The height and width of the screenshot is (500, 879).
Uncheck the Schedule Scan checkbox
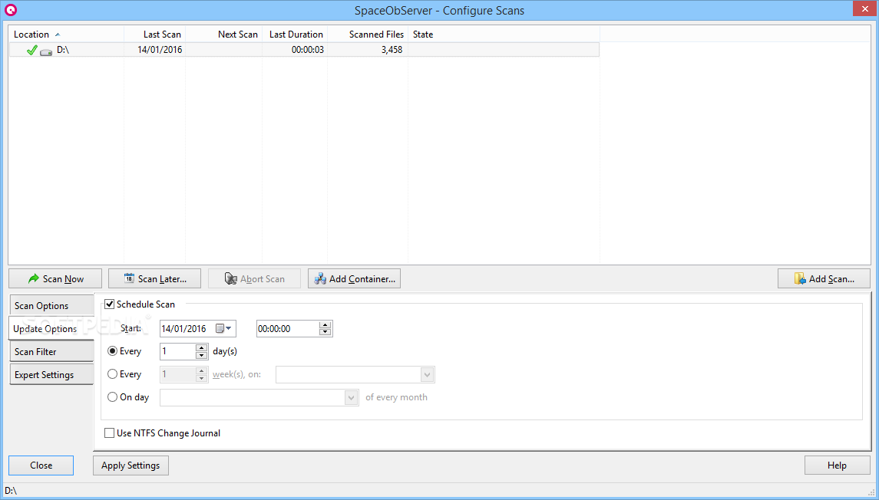tap(110, 304)
